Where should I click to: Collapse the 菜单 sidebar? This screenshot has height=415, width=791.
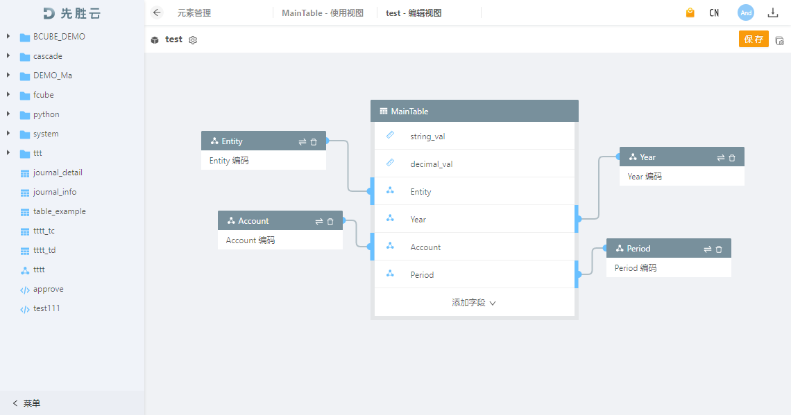click(x=26, y=403)
